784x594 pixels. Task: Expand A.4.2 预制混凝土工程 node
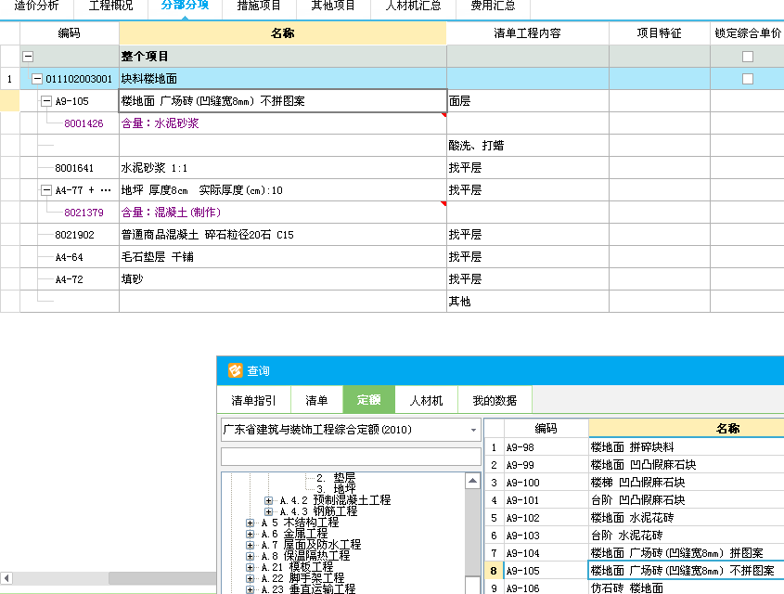coord(268,500)
